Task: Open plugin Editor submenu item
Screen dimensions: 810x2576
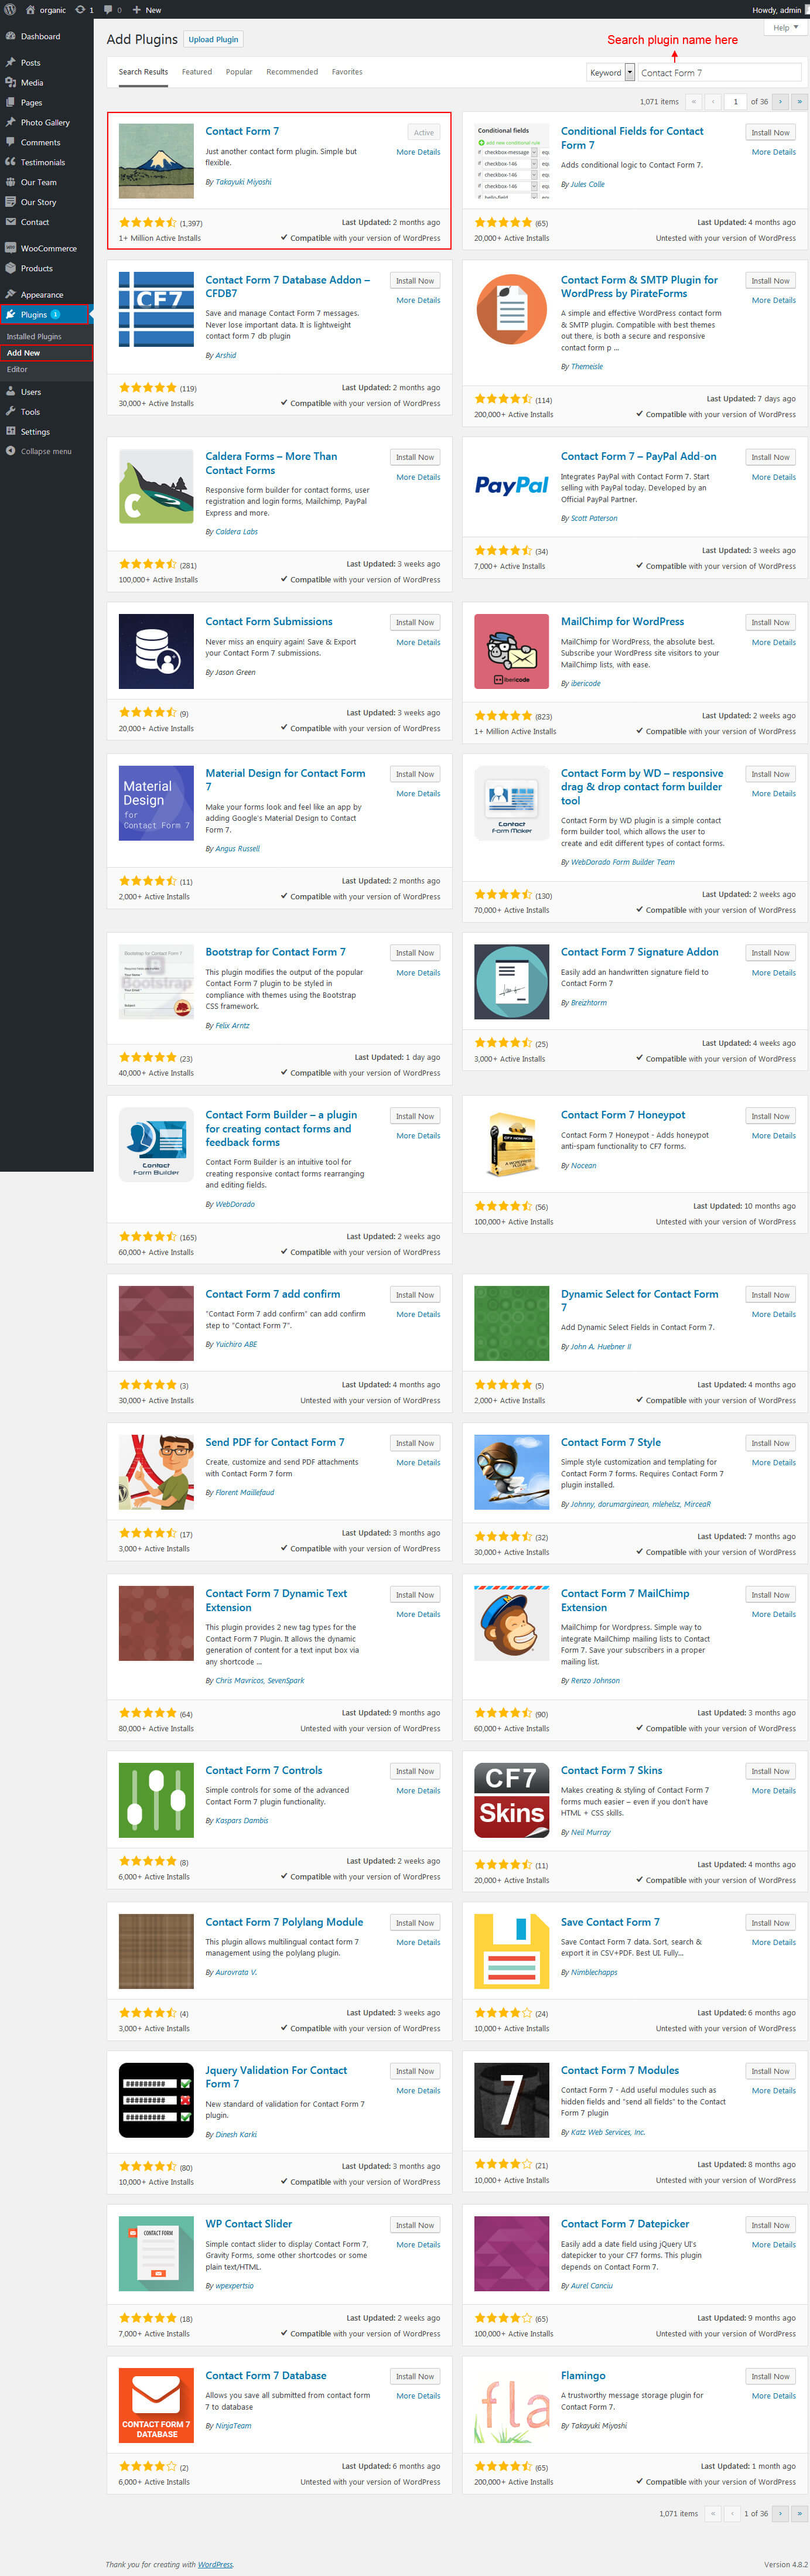Action: tap(17, 369)
